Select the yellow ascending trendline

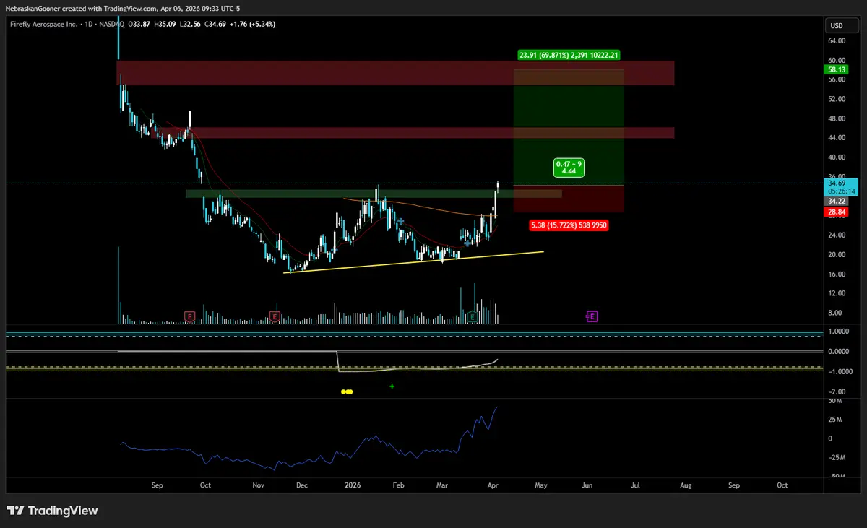[414, 262]
